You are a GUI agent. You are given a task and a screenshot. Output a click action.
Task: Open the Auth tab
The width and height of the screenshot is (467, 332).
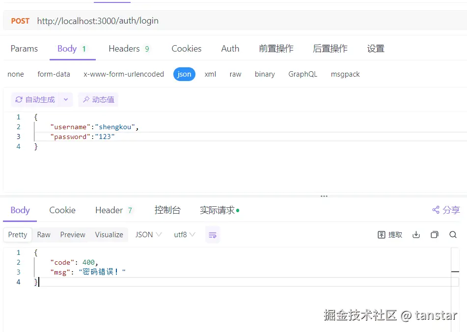[230, 49]
